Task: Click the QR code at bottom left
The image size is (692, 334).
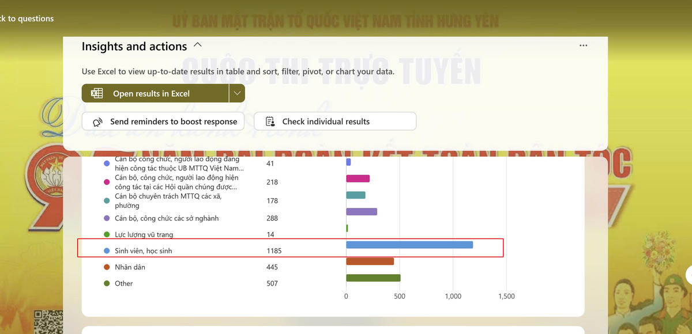Action: point(47,321)
